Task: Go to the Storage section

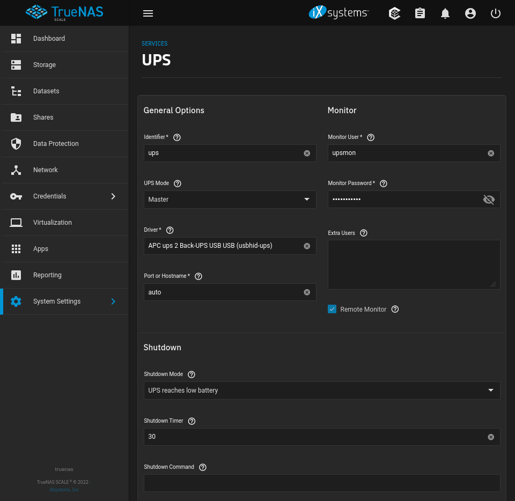Action: click(x=64, y=65)
